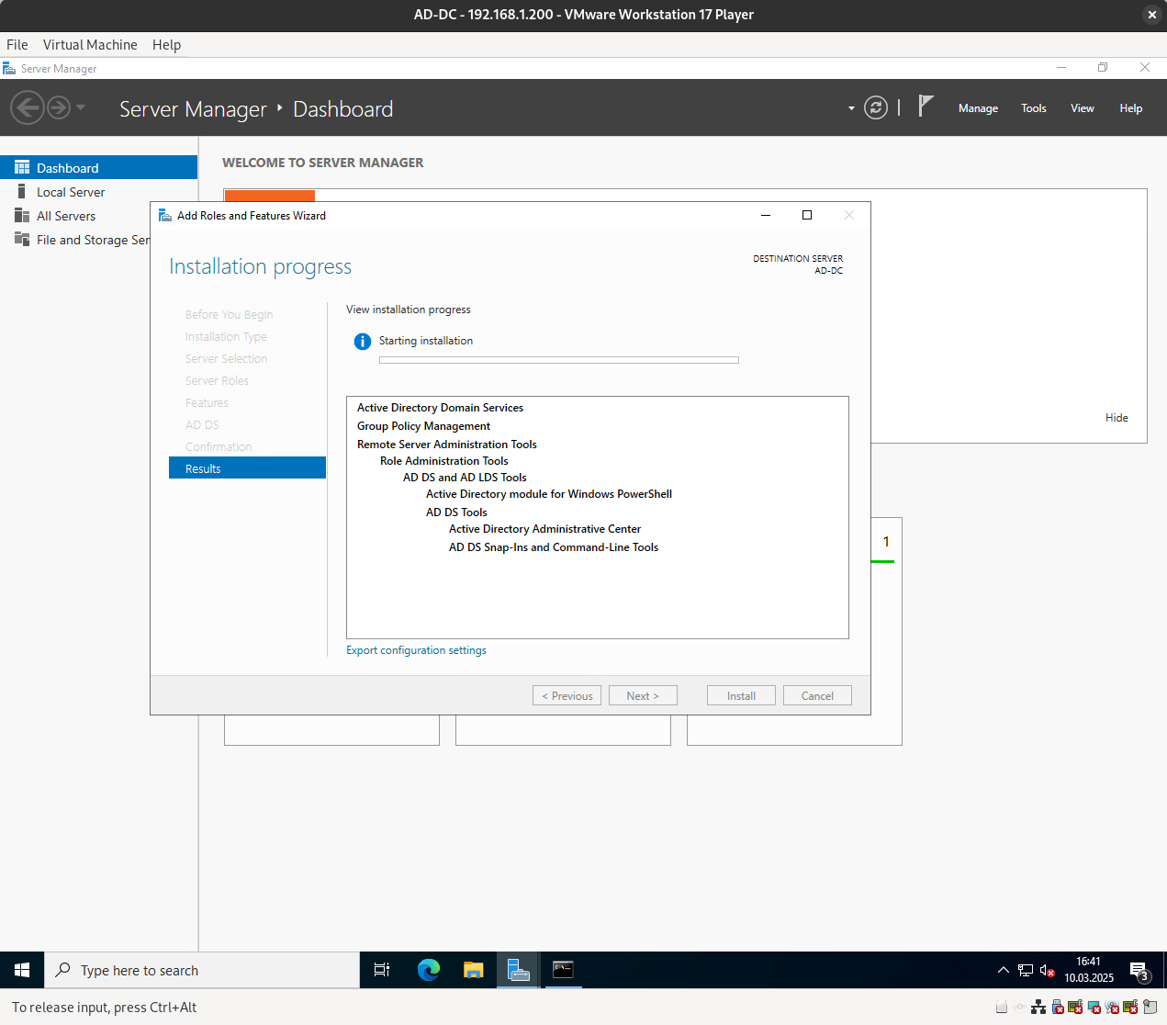Expand the navigation history dropdown arrow

click(x=81, y=107)
